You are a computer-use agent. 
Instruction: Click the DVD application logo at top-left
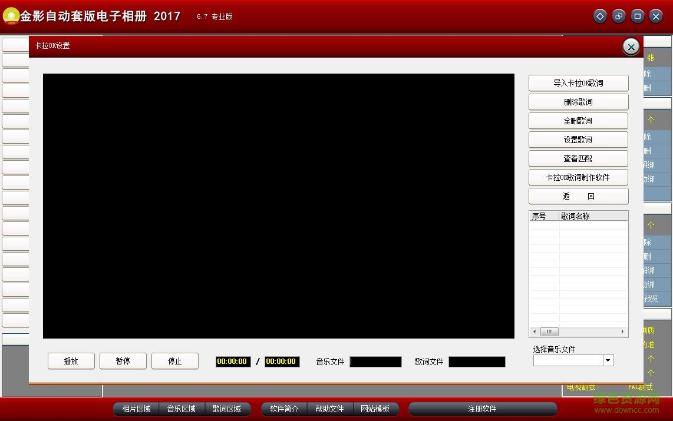[x=10, y=16]
